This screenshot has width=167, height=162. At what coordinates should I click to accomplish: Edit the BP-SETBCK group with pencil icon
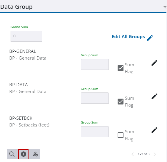pyautogui.click(x=154, y=130)
